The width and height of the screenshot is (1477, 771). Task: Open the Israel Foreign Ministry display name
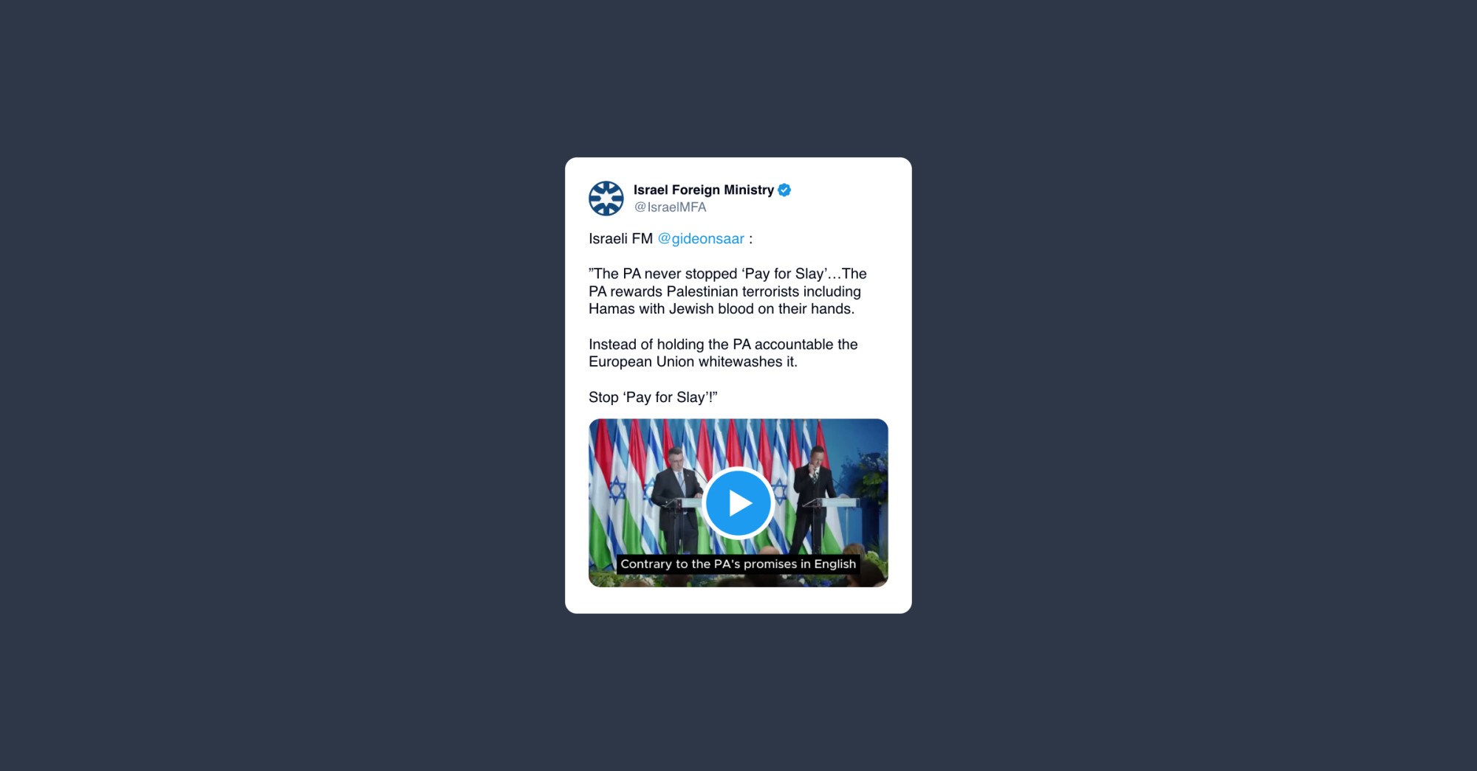[704, 190]
